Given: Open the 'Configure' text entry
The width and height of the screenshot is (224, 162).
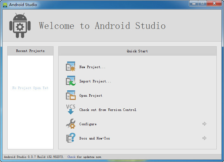Looking at the screenshot, I should pyautogui.click(x=88, y=124).
